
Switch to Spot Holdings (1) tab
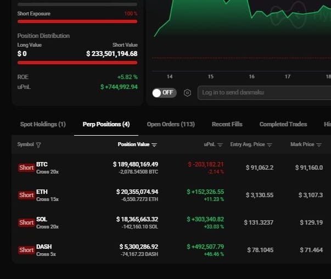pos(43,124)
